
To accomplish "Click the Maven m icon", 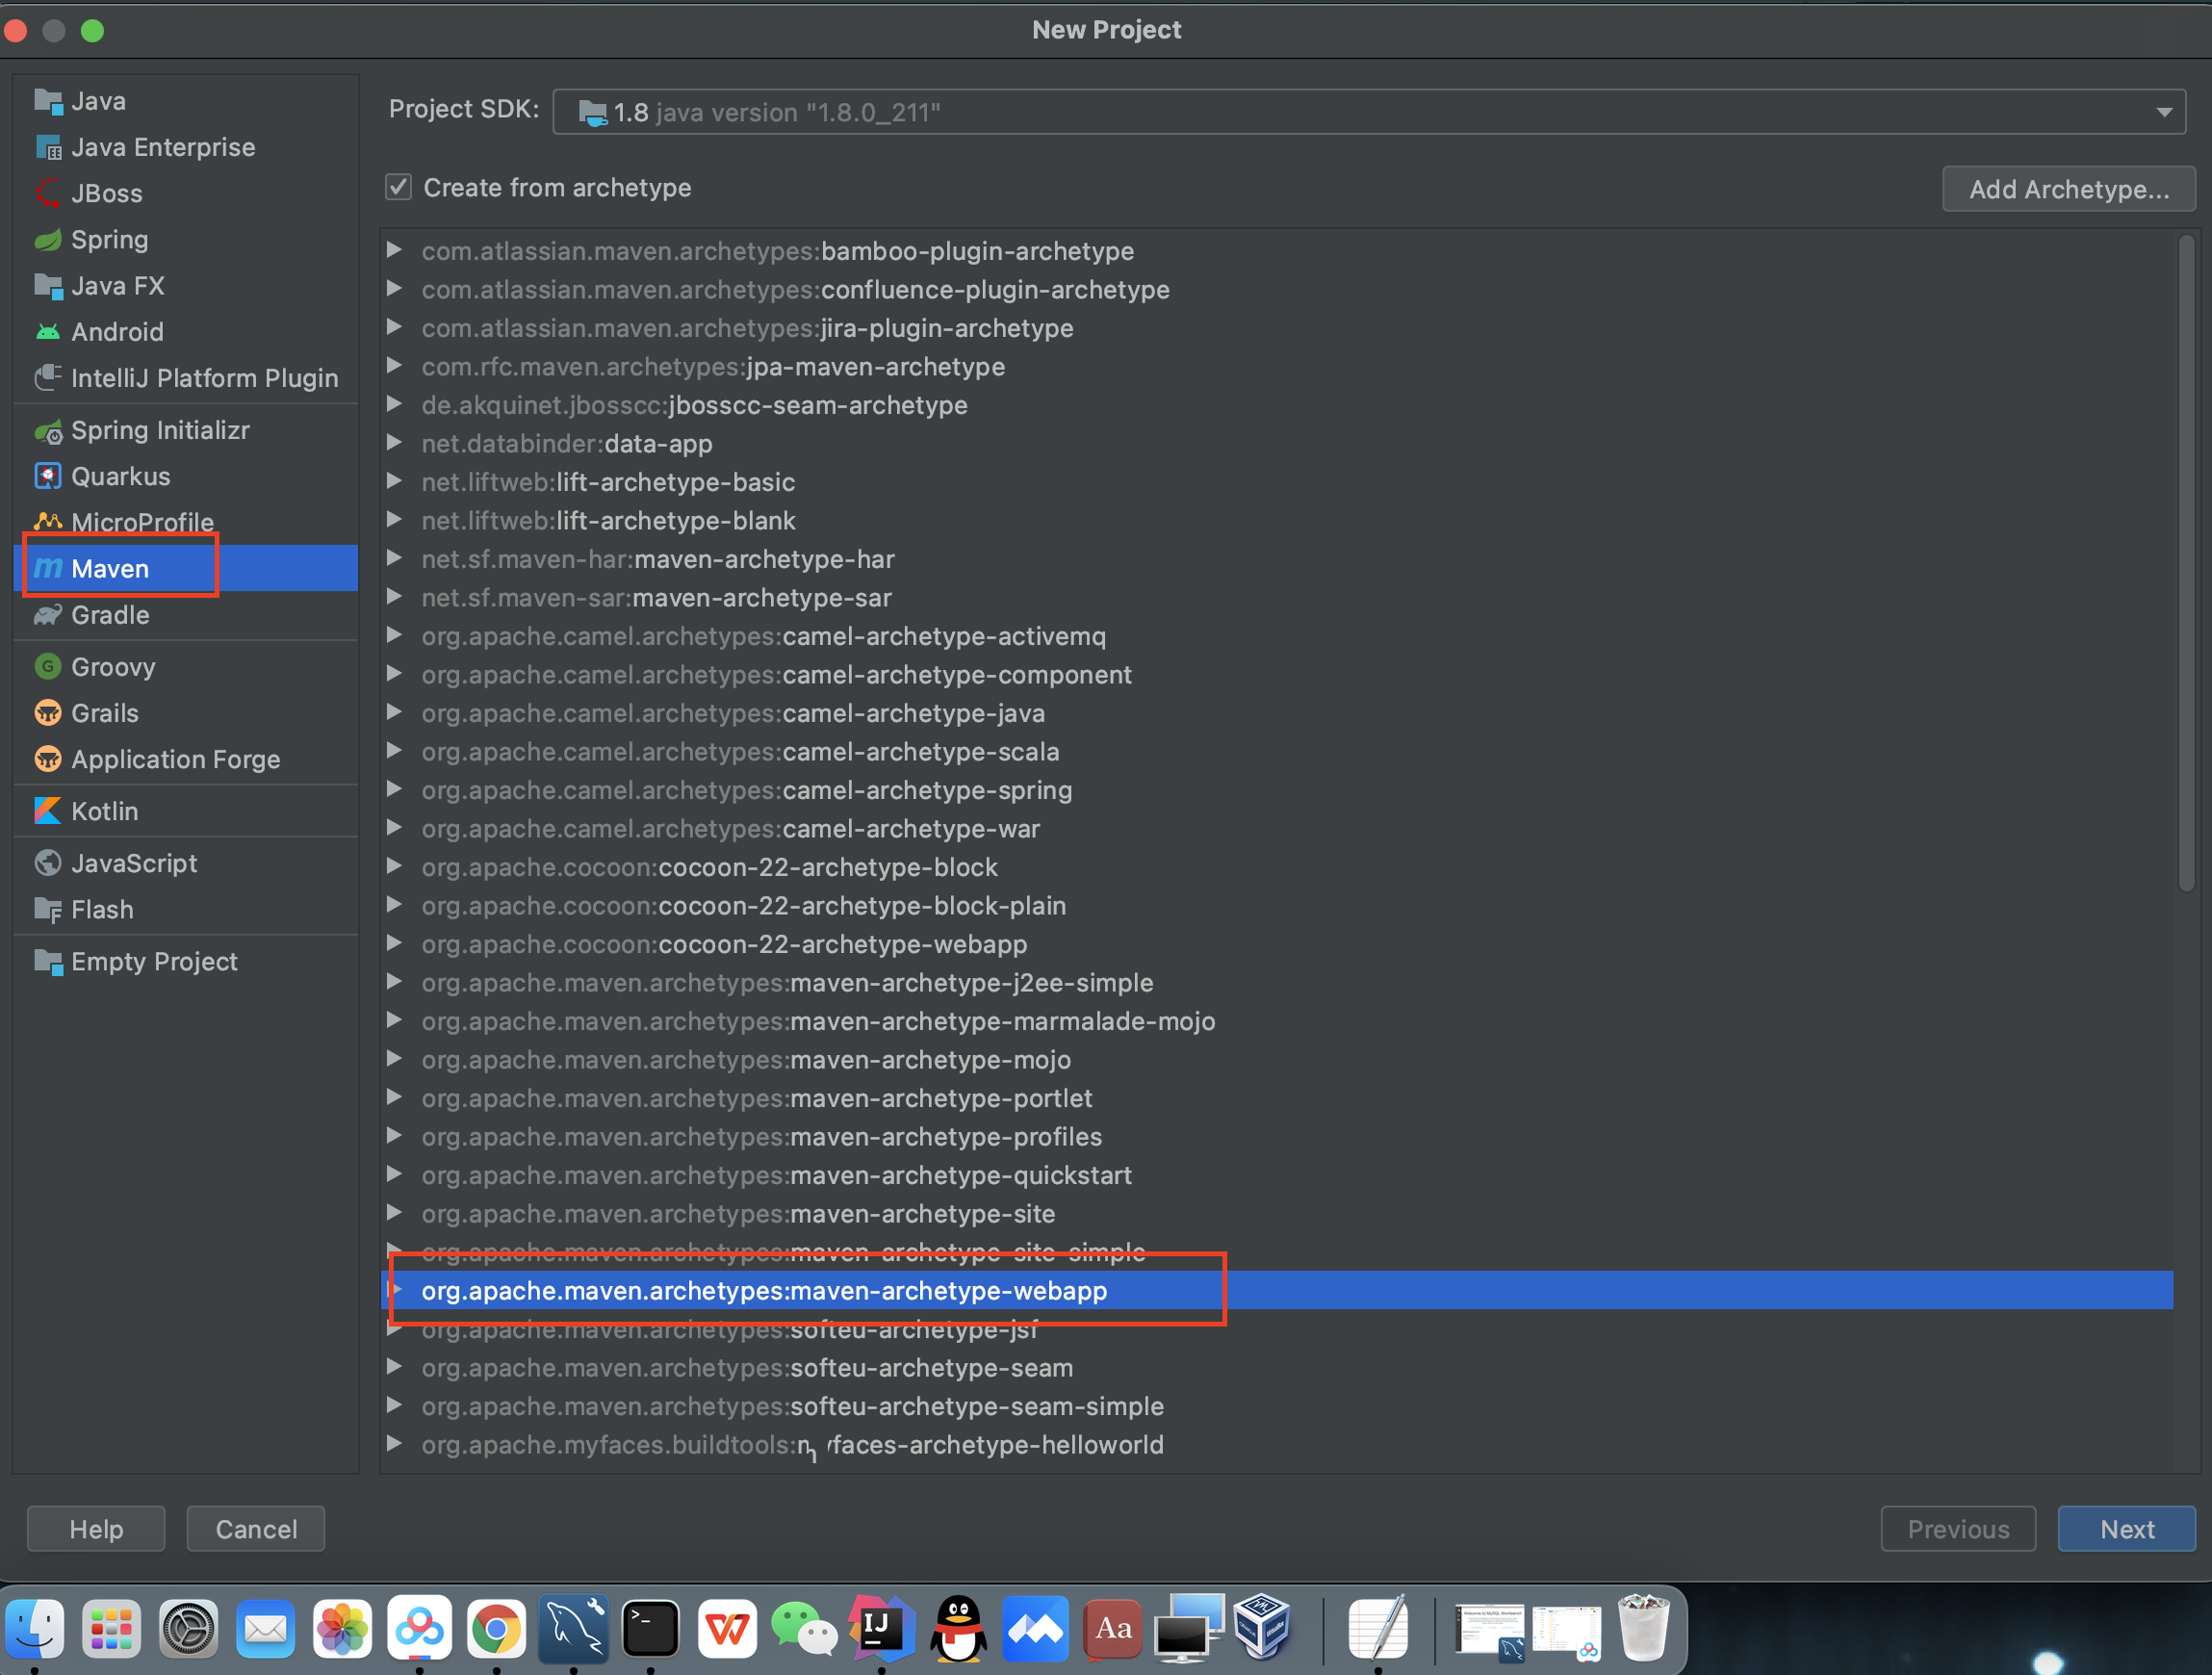I will [48, 569].
